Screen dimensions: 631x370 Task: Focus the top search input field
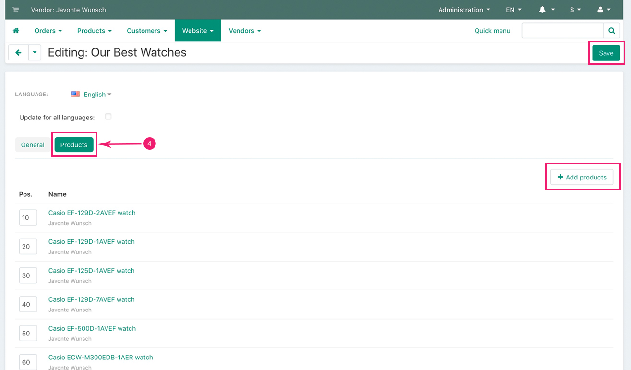pyautogui.click(x=562, y=31)
